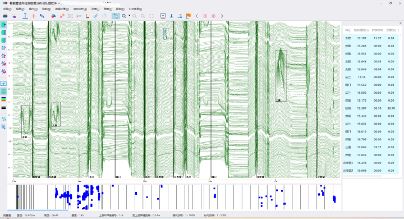Screen dimensions: 404x219
Task: Select the row with depth 39.70
Action: click(x=371, y=108)
